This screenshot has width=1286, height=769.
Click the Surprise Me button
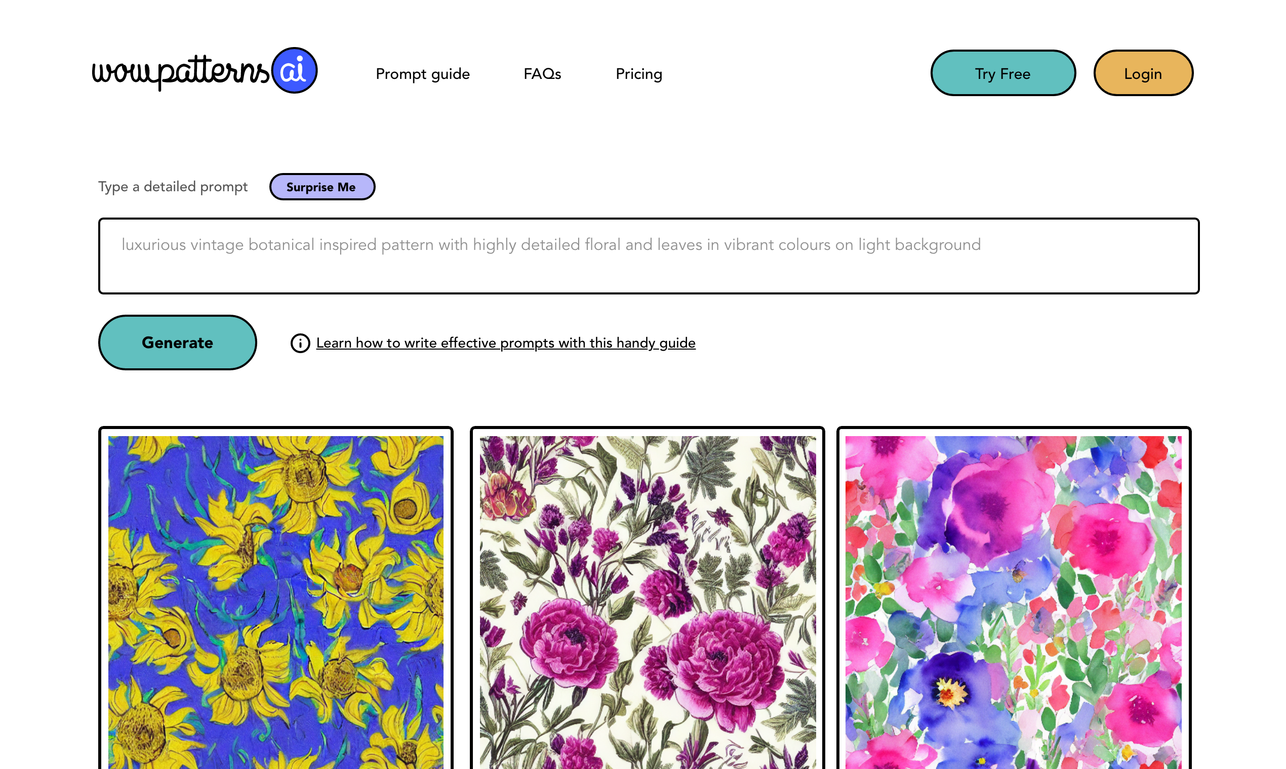[x=322, y=187]
